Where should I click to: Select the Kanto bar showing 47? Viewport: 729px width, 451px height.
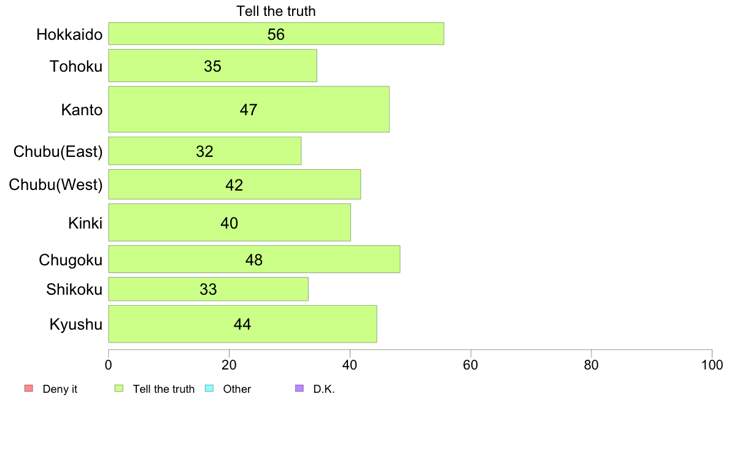pyautogui.click(x=249, y=109)
